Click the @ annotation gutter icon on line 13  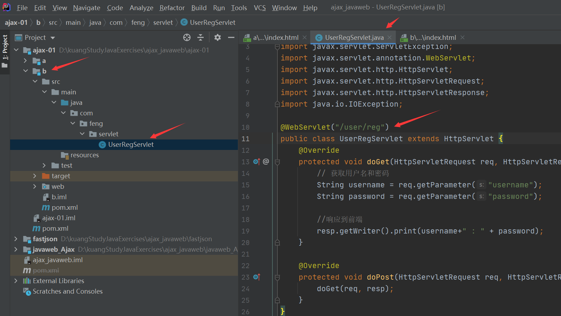[x=266, y=161]
